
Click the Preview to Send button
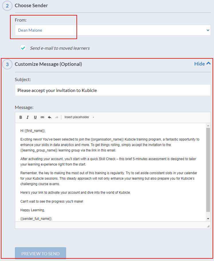[40, 253]
